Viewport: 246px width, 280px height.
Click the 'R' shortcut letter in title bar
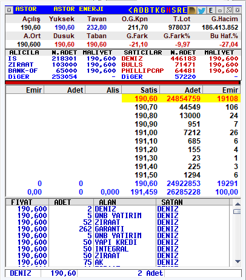coord(179,10)
